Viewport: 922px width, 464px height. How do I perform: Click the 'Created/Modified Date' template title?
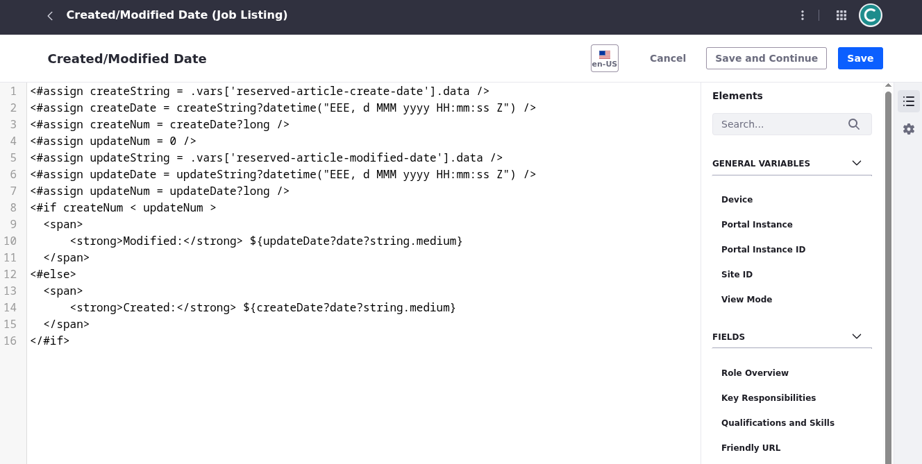127,59
